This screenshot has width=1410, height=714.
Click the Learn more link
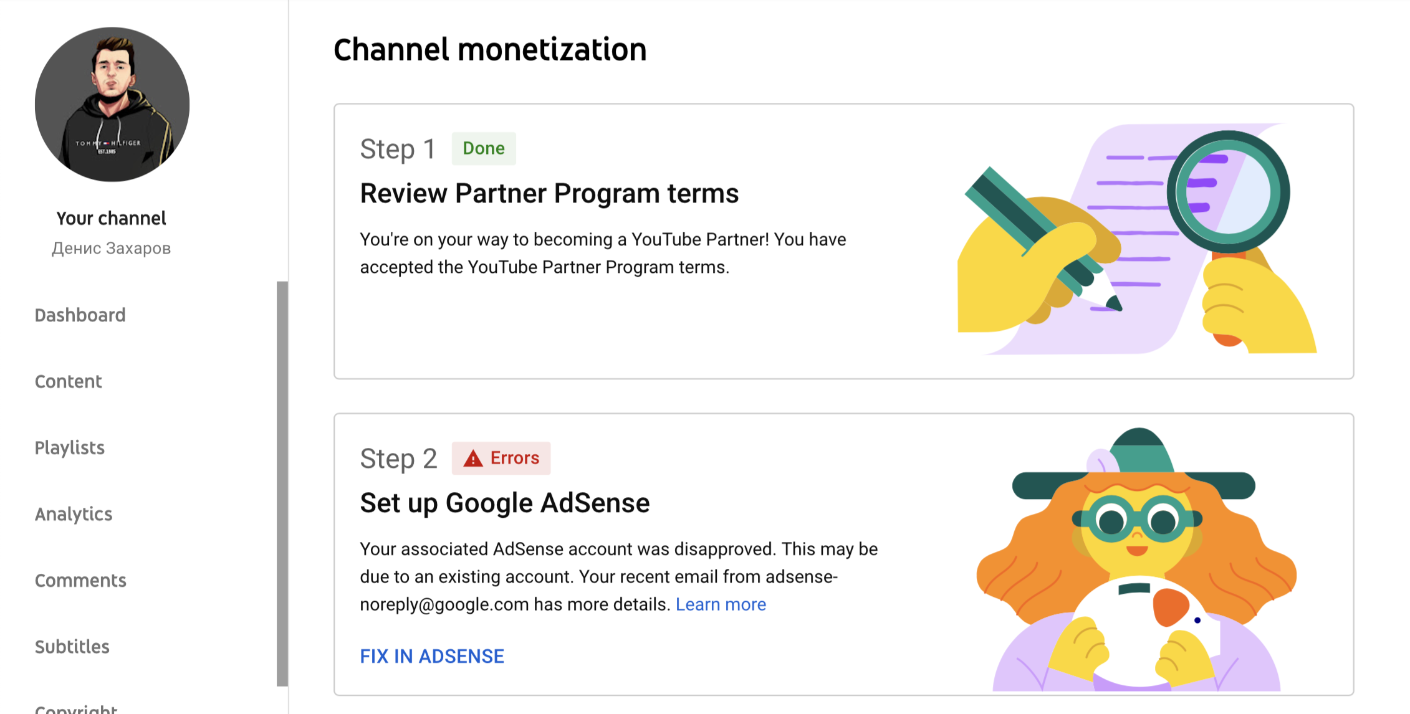[x=721, y=604]
